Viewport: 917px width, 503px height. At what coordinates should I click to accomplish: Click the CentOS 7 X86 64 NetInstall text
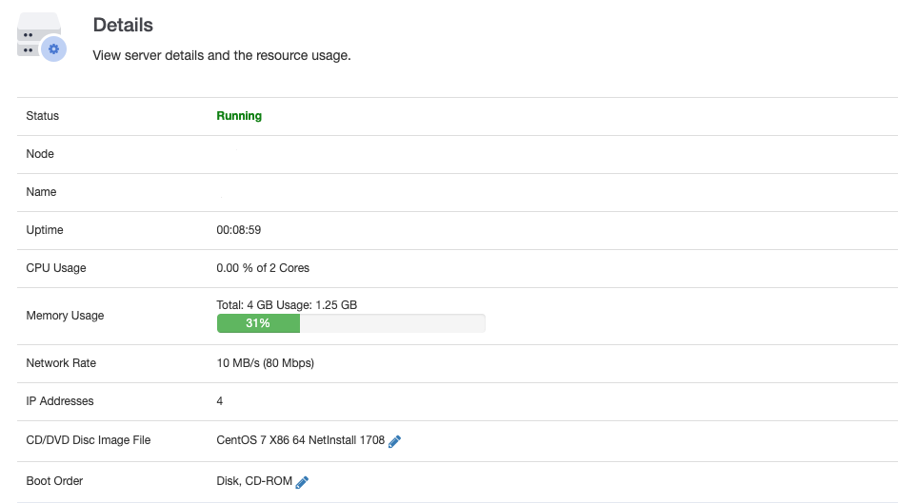click(301, 440)
